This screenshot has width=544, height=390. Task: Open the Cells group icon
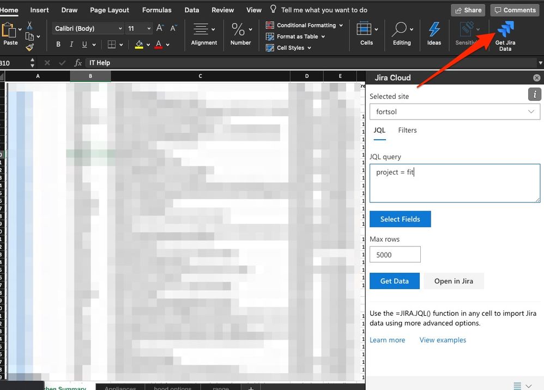tap(364, 29)
